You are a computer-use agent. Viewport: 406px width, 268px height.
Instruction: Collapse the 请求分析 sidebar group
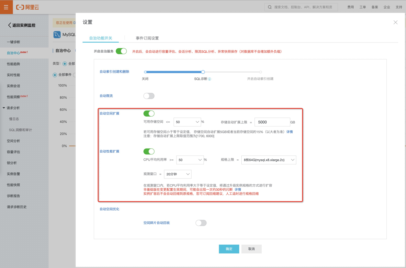pyautogui.click(x=4, y=108)
